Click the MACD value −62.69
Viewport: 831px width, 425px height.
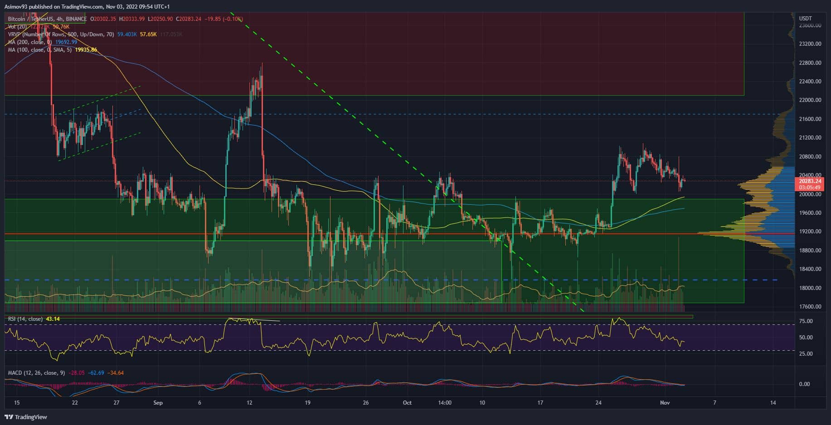(x=96, y=373)
